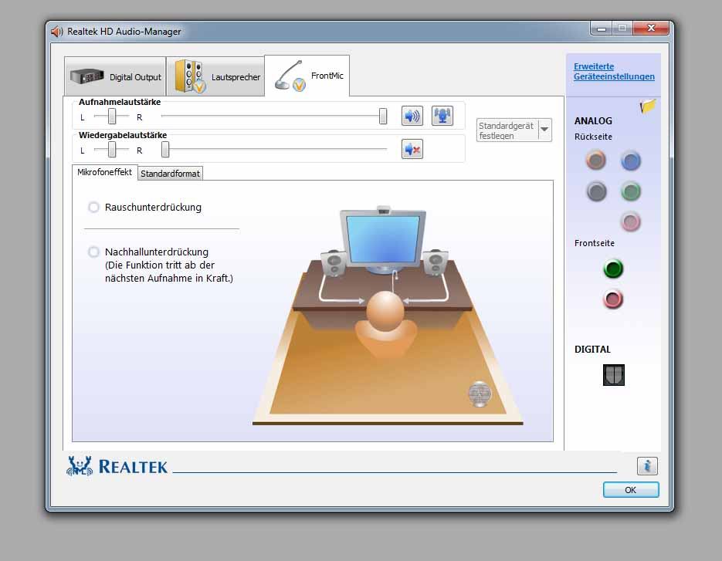Click the pink rear audio jack

click(631, 221)
